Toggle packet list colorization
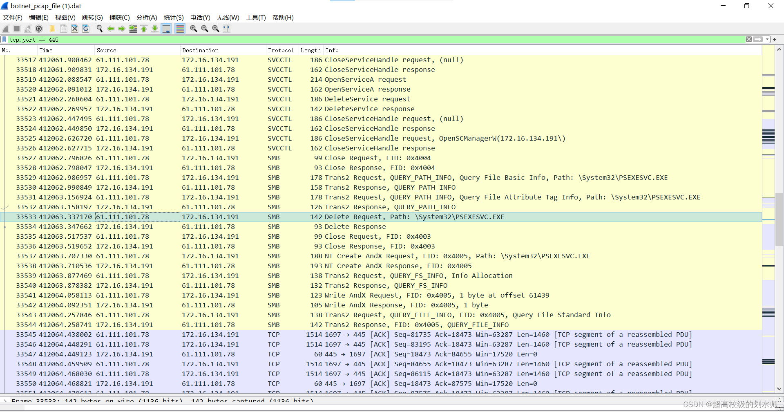784x412 pixels. point(180,29)
